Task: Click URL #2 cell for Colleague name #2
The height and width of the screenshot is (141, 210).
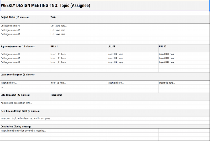Action: [116, 58]
